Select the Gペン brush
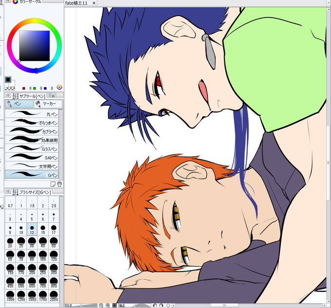This screenshot has height=308, width=331. pos(32,175)
